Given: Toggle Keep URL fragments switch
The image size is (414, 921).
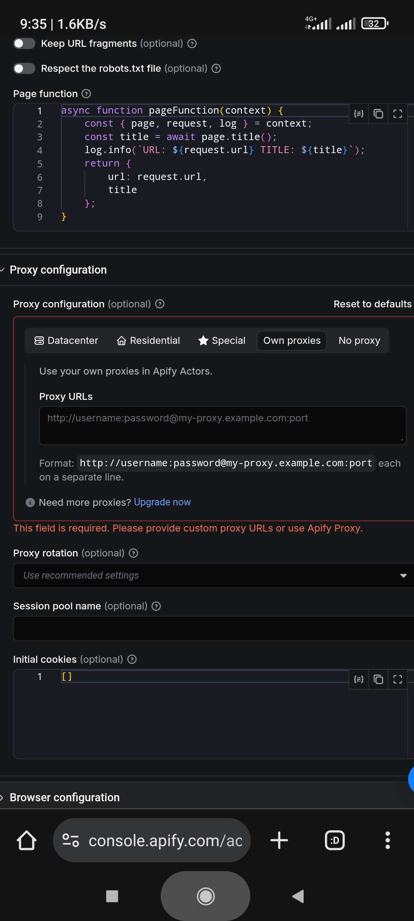Looking at the screenshot, I should click(24, 43).
